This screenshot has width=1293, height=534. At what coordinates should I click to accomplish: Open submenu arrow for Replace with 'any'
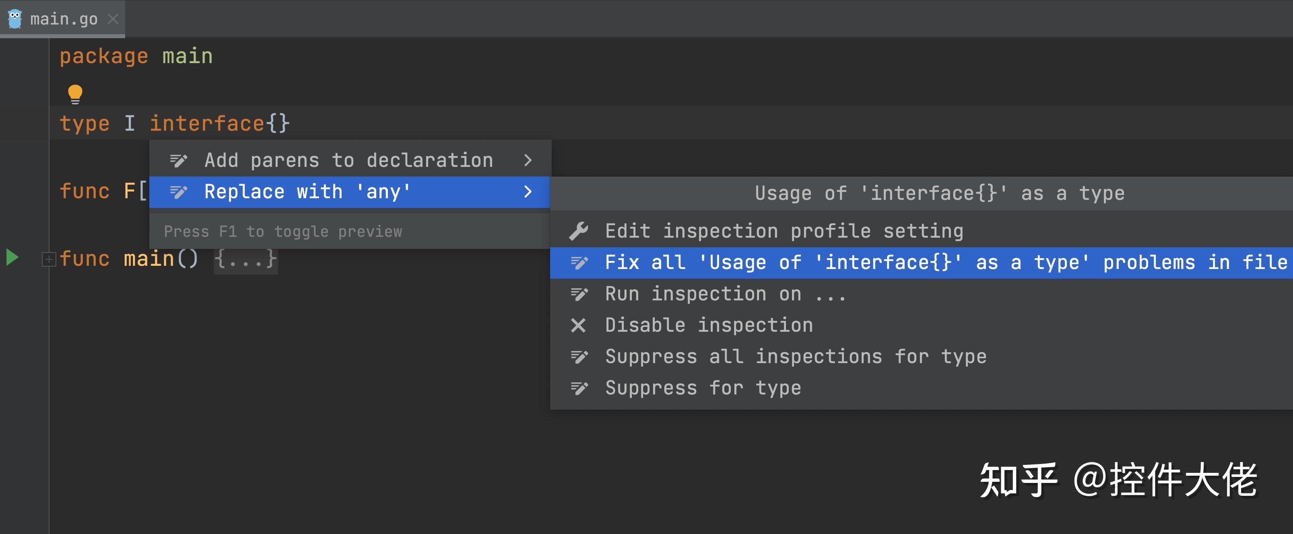(528, 192)
